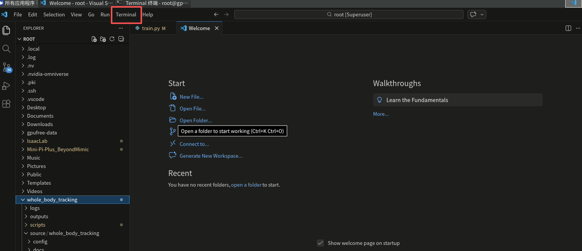Click the Open Folder... link
The width and height of the screenshot is (582, 251).
[196, 120]
